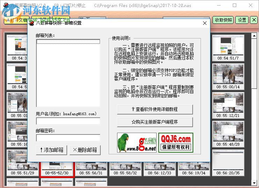Image resolution: width=259 pixels, height=188 pixels.
Task: Click the 添加邮箱 button
Action: click(51, 150)
